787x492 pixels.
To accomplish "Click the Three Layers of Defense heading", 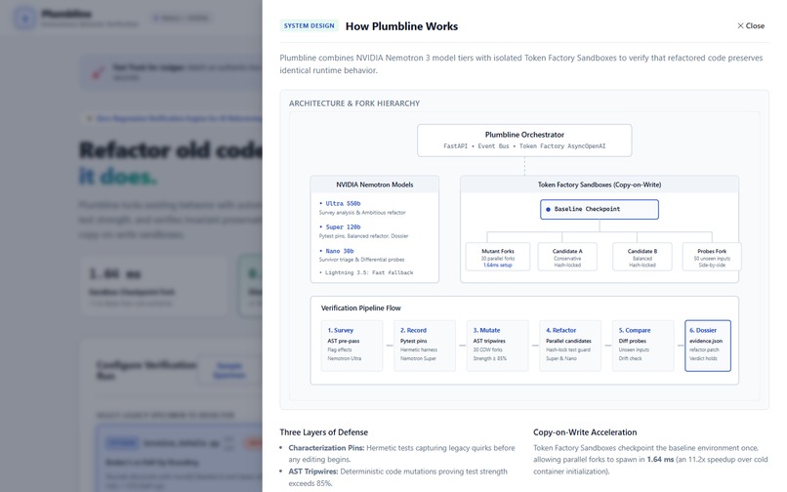I will (x=324, y=432).
